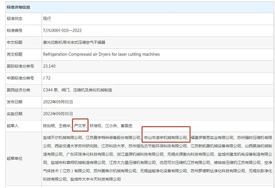Select 苏州罗德斯达净化科技有限公司 text
275x188 pixels.
pyautogui.click(x=218, y=171)
